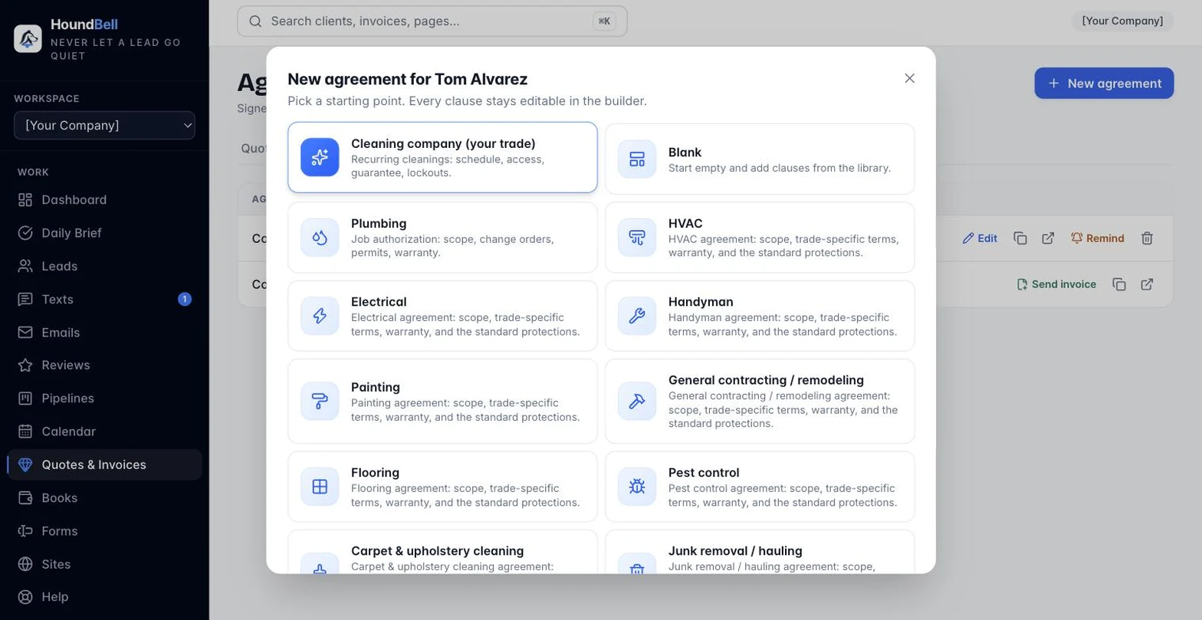Select the General contracting hammer icon
The image size is (1202, 620).
pyautogui.click(x=637, y=401)
